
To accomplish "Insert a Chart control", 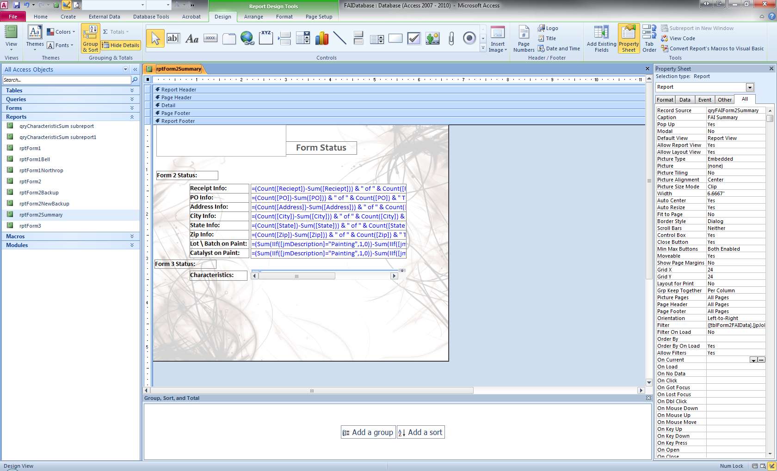I will pos(321,38).
